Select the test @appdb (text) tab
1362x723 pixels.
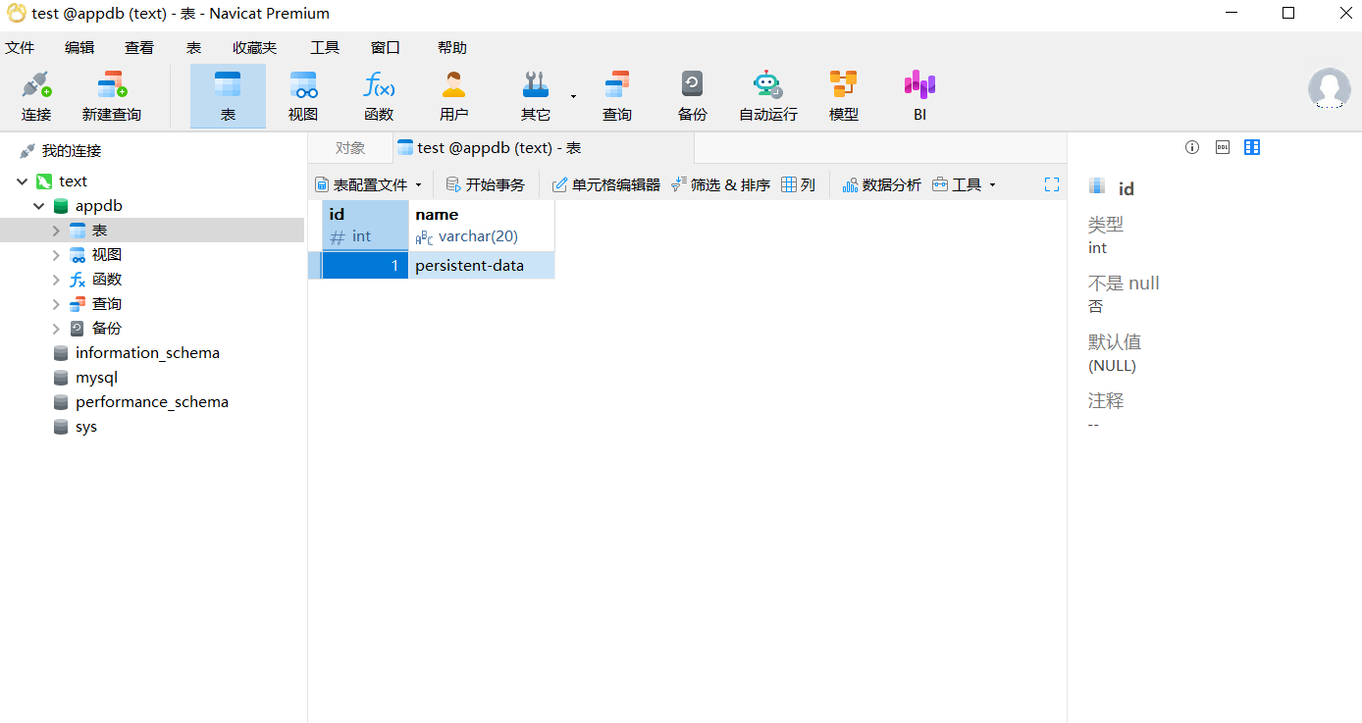[543, 148]
